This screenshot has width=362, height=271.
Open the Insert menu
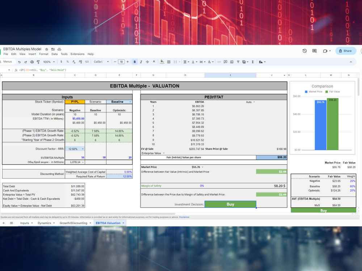click(32, 54)
